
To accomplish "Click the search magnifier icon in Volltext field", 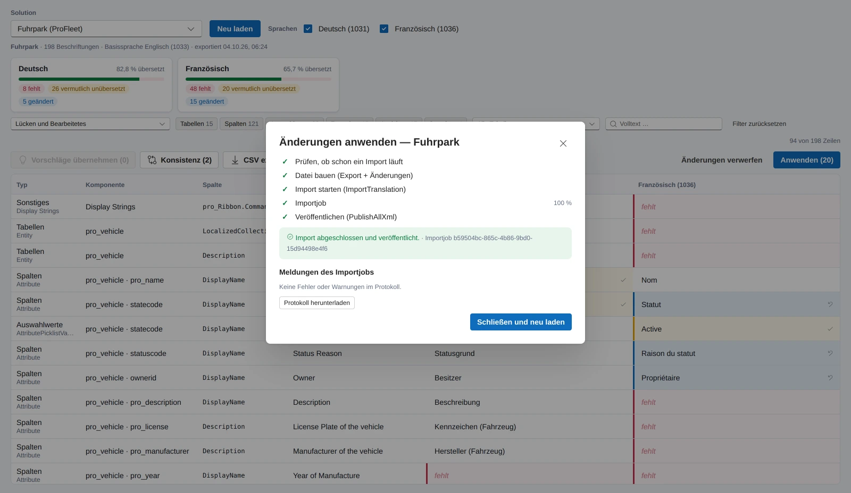I will [x=613, y=124].
